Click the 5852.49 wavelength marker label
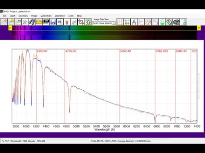The width and height of the screenshot is (205, 153). [x=125, y=51]
